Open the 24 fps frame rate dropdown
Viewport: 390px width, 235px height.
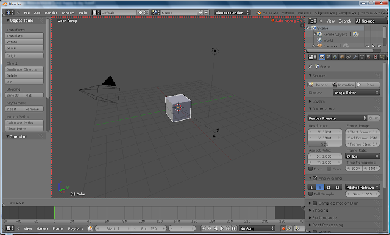click(363, 156)
